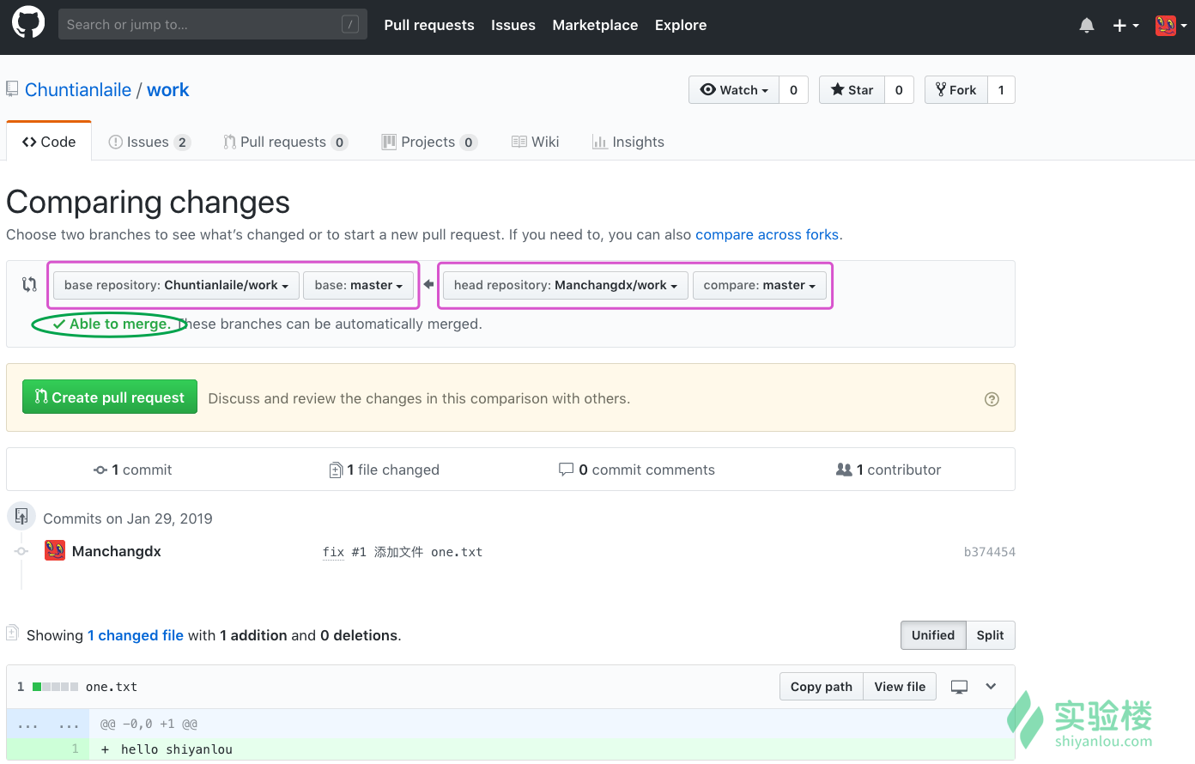1195x764 pixels.
Task: Click the display mode monitor icon
Action: pyautogui.click(x=960, y=687)
